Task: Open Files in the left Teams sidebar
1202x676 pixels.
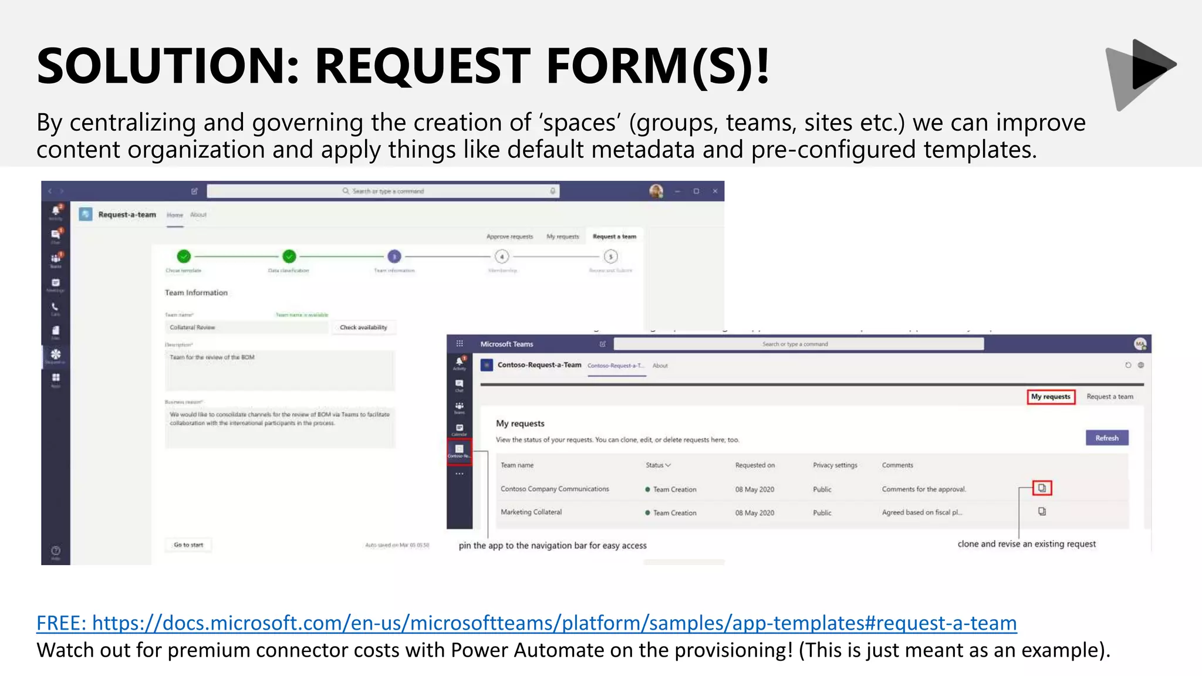Action: [56, 332]
